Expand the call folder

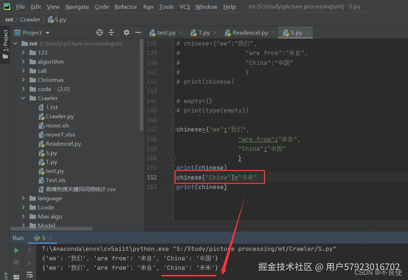[x=23, y=71]
